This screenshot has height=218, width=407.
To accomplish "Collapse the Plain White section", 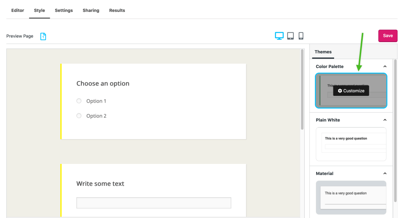I will pos(385,120).
